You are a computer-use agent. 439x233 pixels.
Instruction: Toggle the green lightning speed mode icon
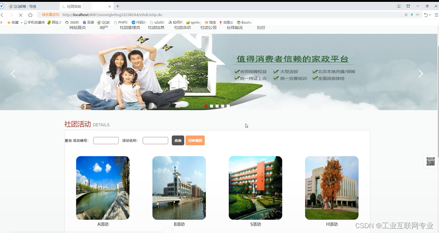pyautogui.click(x=412, y=15)
